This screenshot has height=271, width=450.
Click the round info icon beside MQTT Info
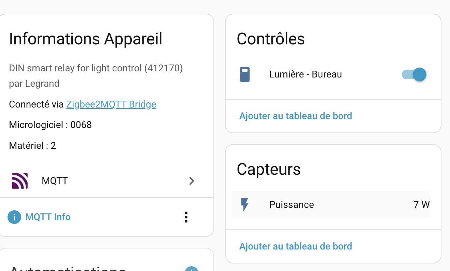[x=14, y=217]
